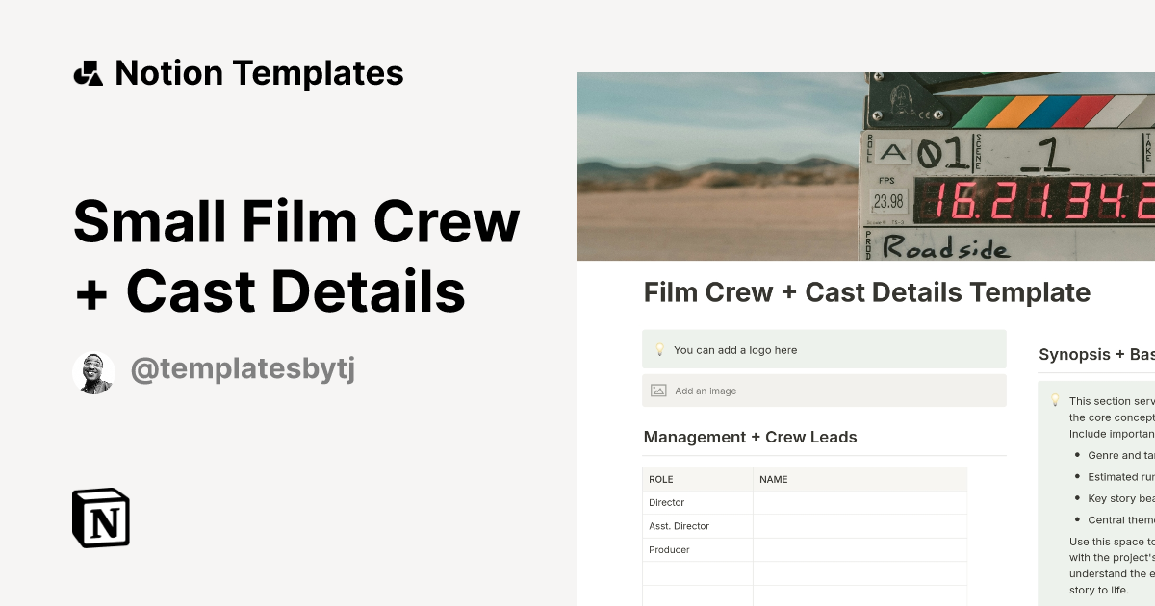Expand the Management + Crew Leads section

point(750,437)
